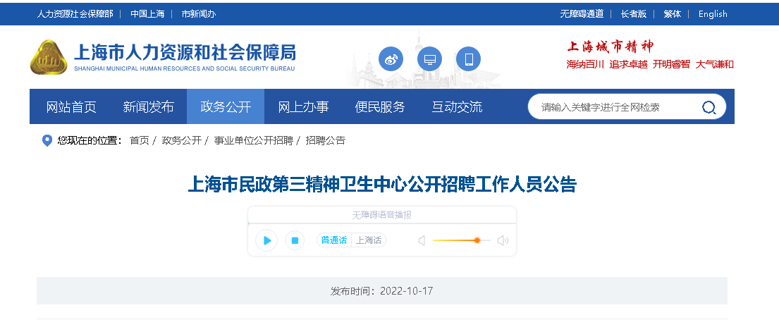Select 普通话 voice option

click(x=334, y=240)
